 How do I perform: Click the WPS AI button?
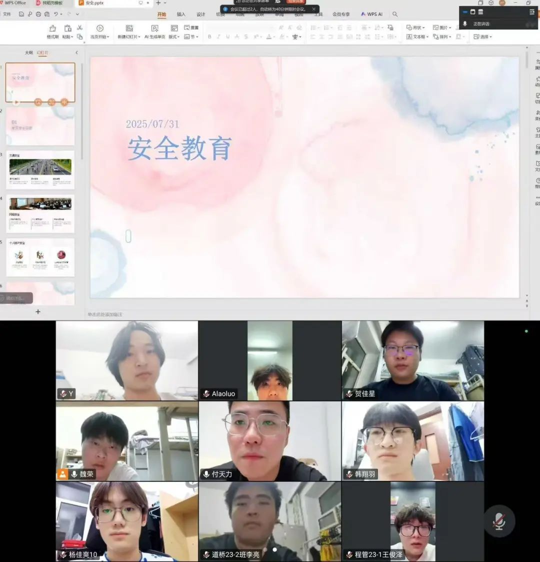(x=371, y=14)
